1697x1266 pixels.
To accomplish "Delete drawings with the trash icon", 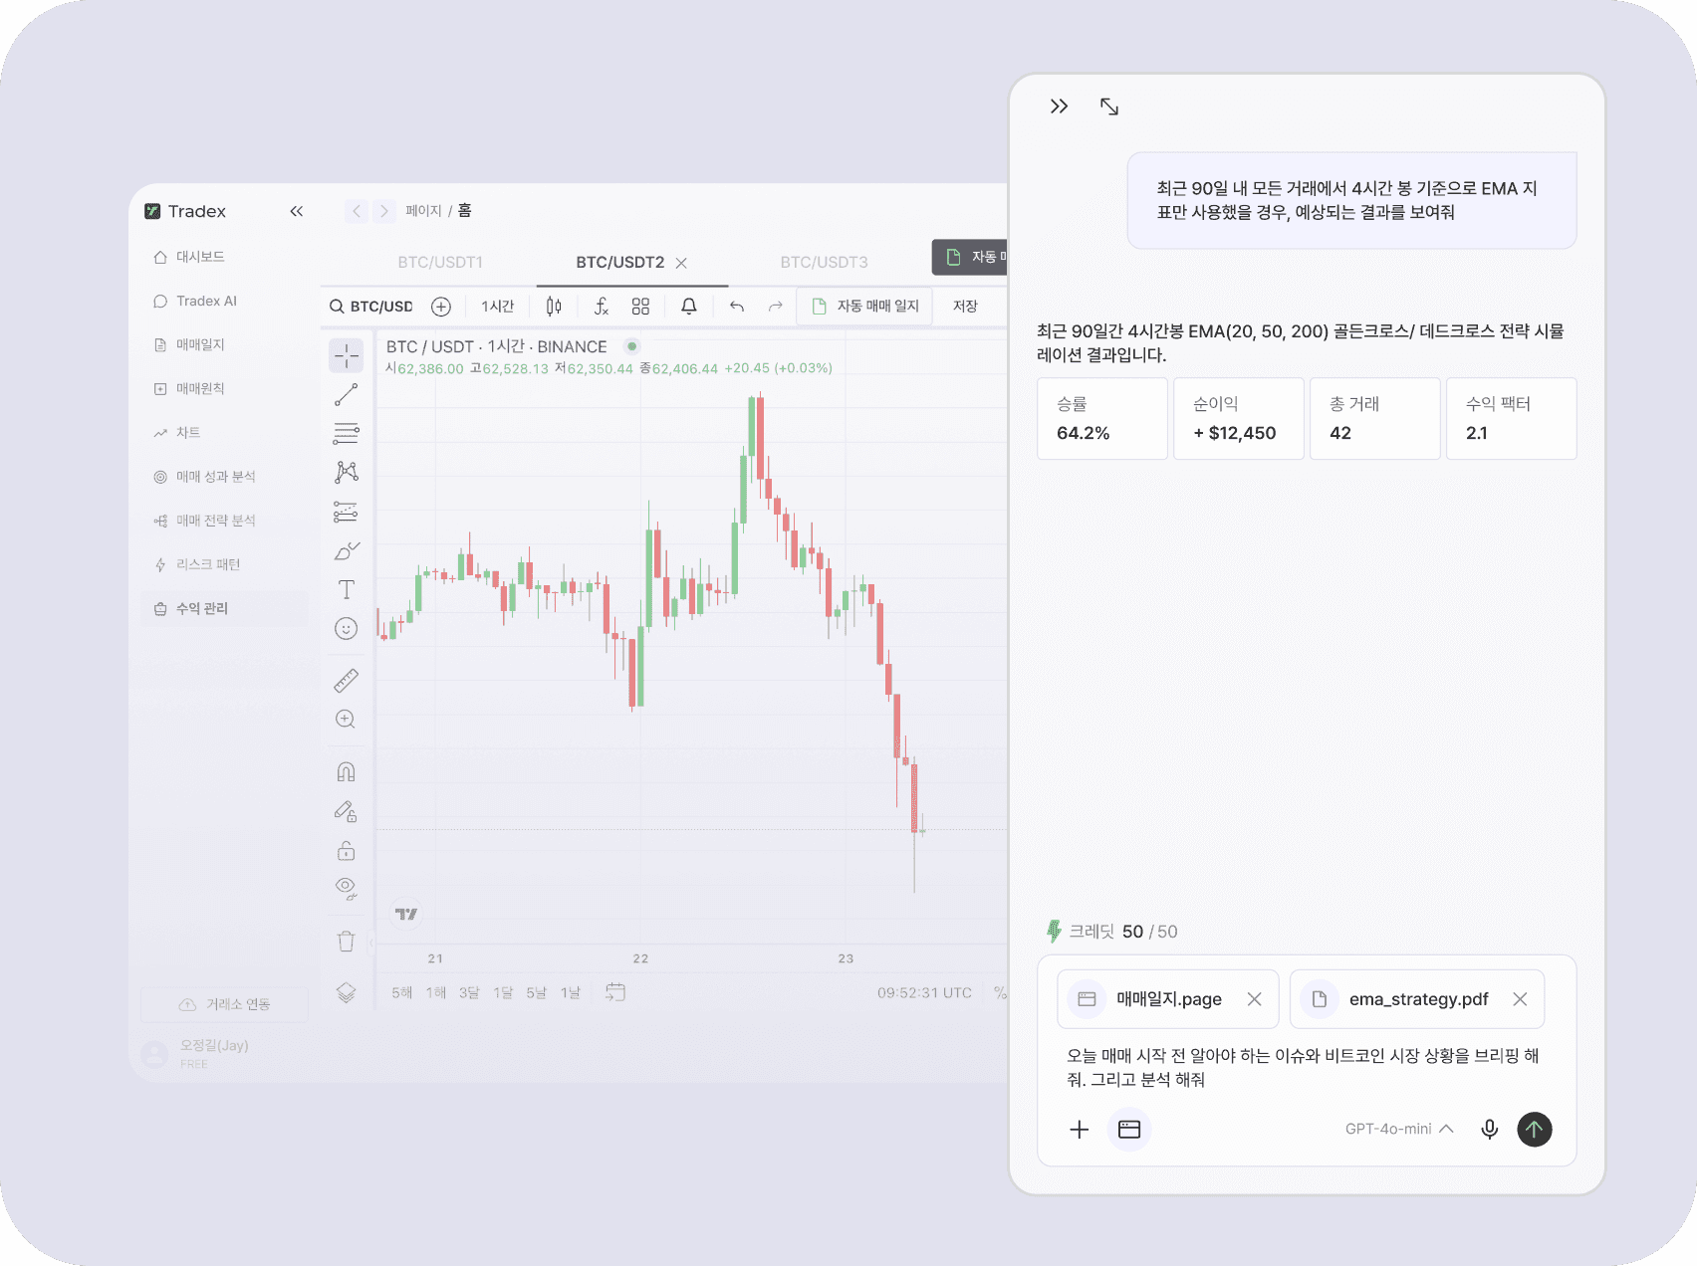I will point(346,942).
